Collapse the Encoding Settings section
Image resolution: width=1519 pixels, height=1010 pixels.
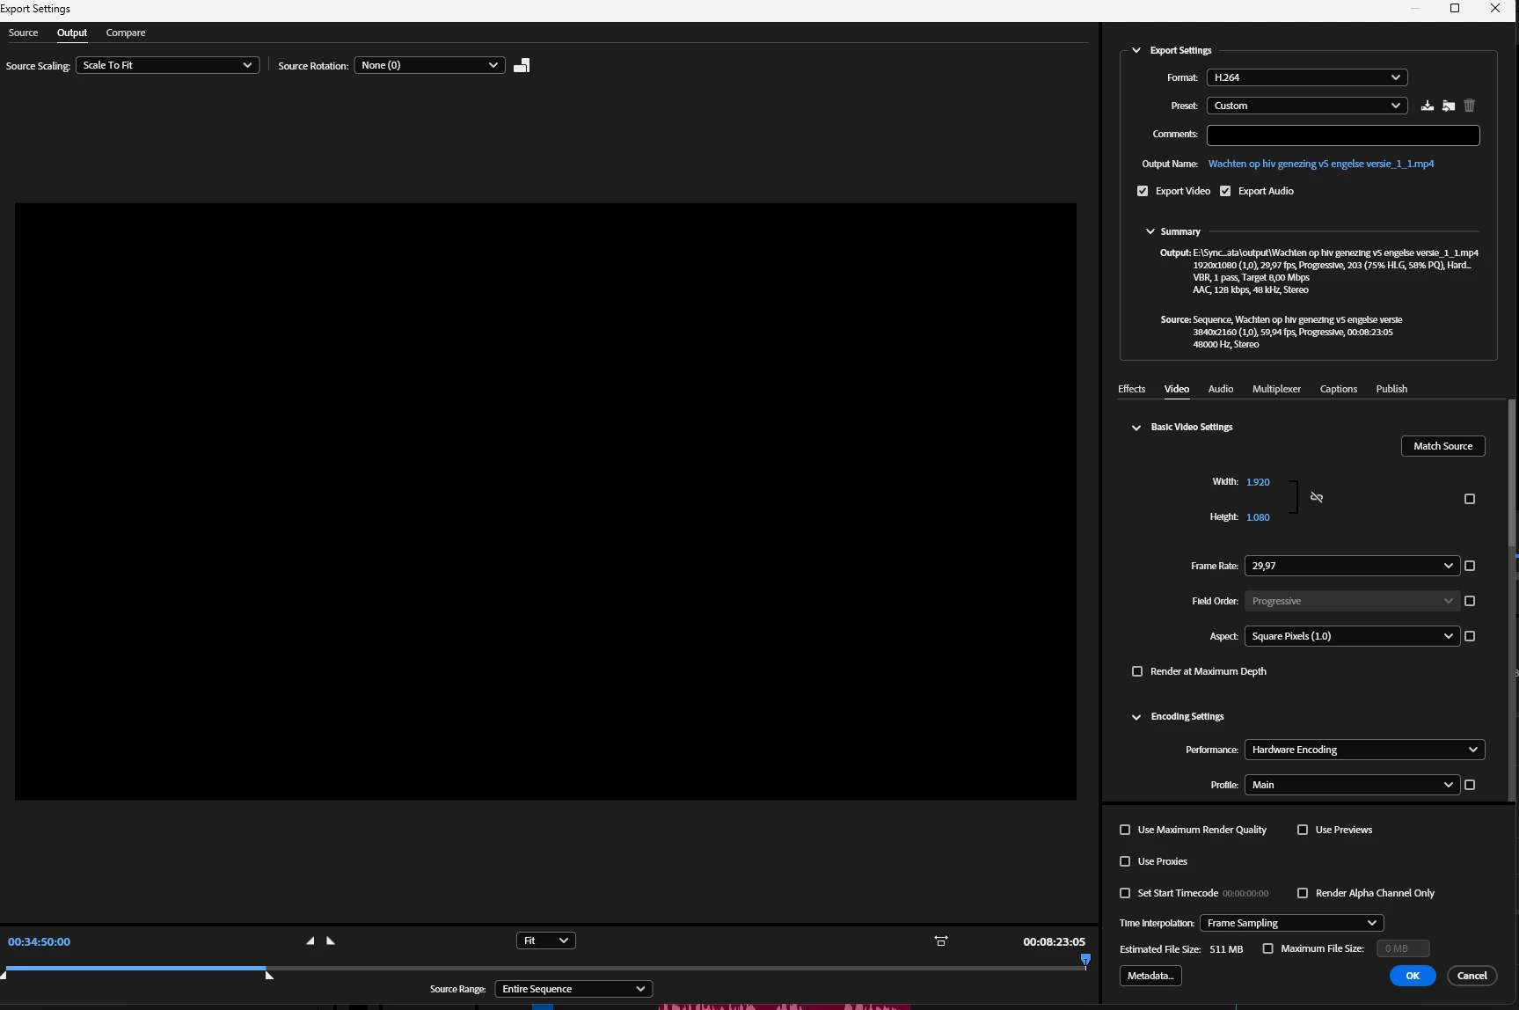(x=1136, y=717)
